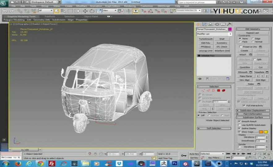
Task: Click Go to End playback button
Action: (x=249, y=154)
